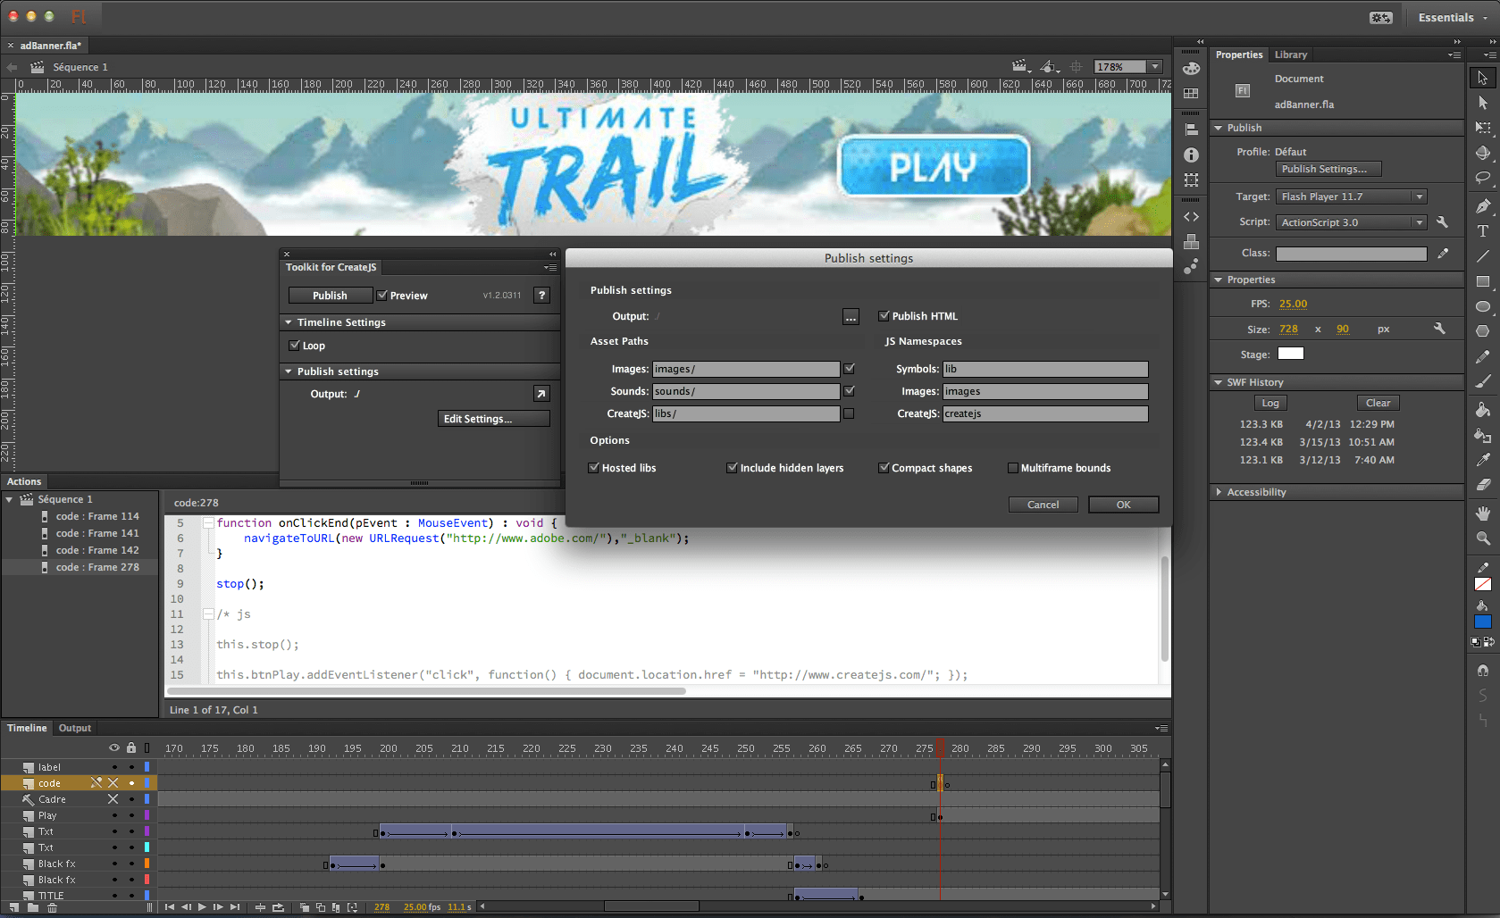
Task: Grab the Hand tool
Action: point(1482,513)
